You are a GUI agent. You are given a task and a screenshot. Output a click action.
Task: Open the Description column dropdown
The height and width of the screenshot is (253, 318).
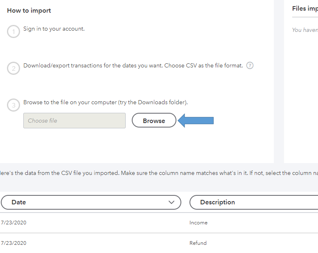[254, 202]
